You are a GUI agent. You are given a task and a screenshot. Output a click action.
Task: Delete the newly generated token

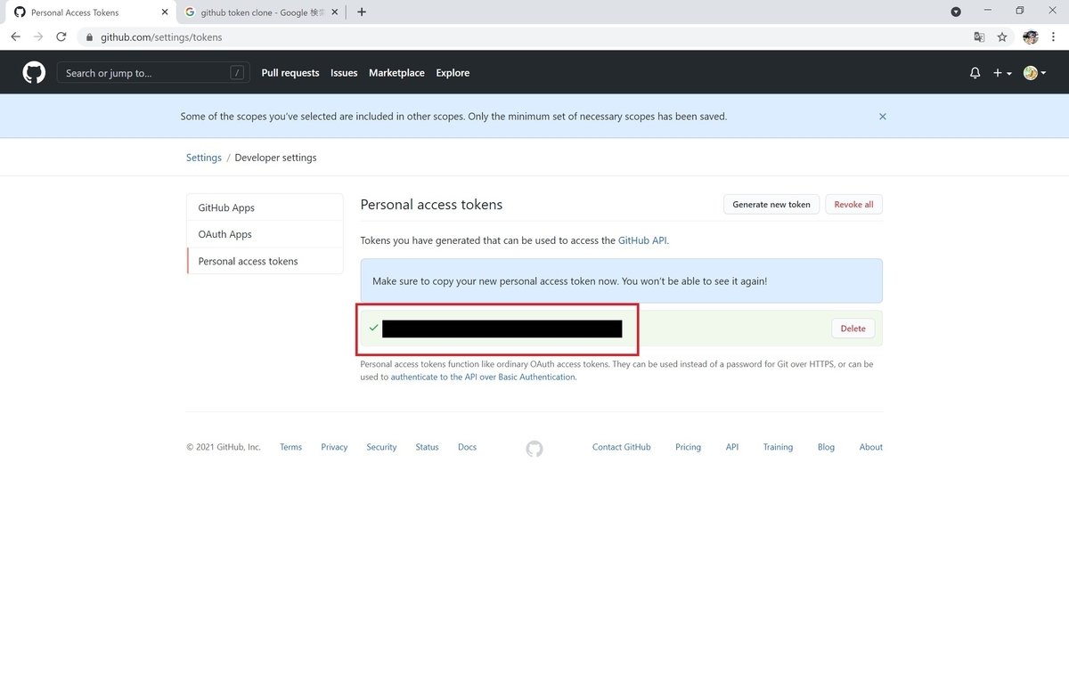[x=853, y=329]
